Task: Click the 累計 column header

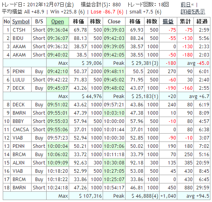Action: pos(185,21)
